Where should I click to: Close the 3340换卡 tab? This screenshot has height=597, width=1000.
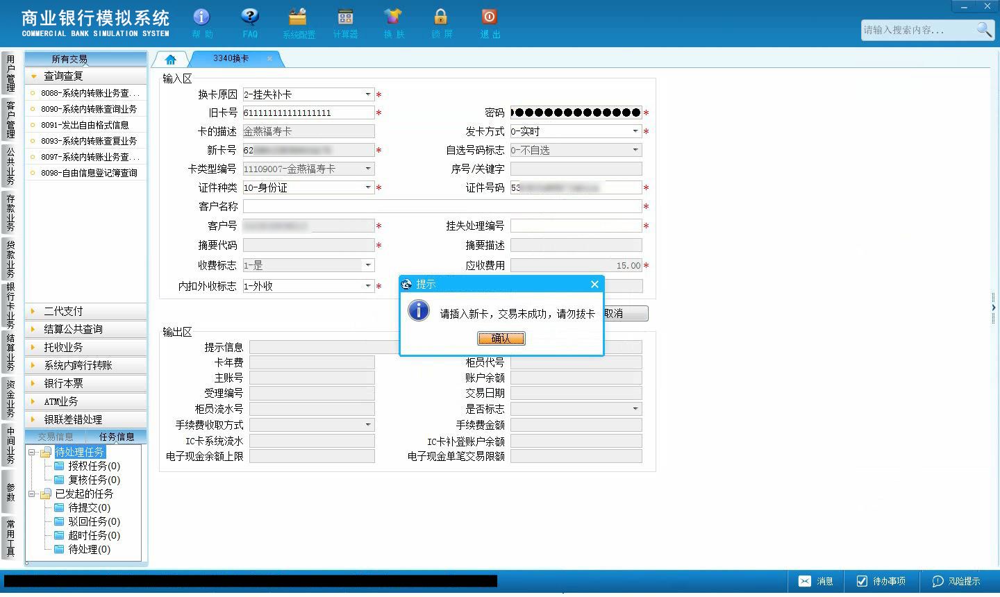(x=269, y=59)
